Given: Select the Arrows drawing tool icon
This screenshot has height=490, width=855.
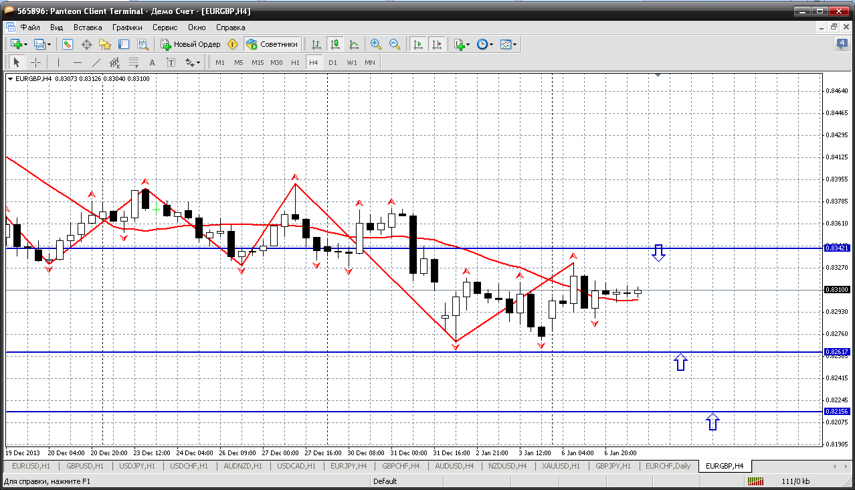Looking at the screenshot, I should pos(190,62).
